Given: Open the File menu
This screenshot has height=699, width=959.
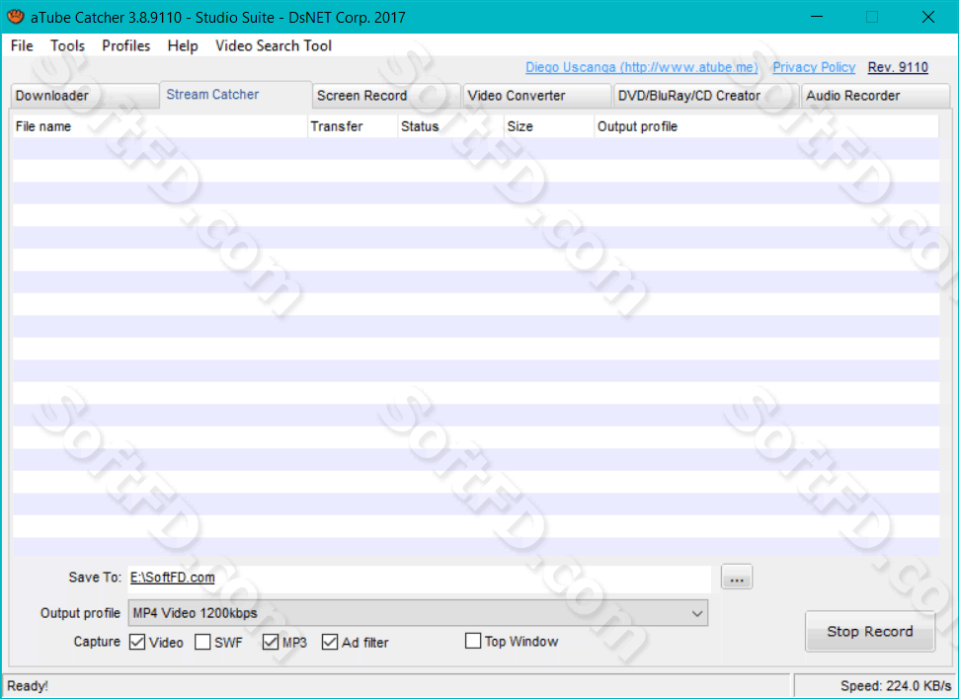Looking at the screenshot, I should pos(22,45).
